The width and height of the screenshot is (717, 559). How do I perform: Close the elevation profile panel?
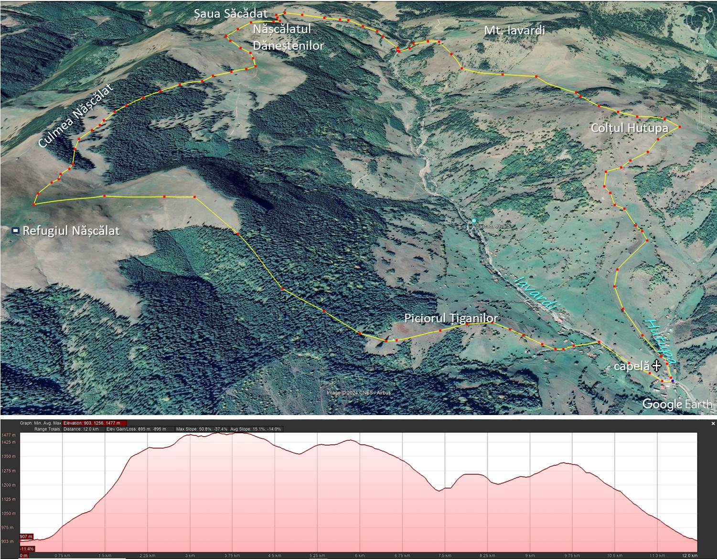[x=713, y=423]
